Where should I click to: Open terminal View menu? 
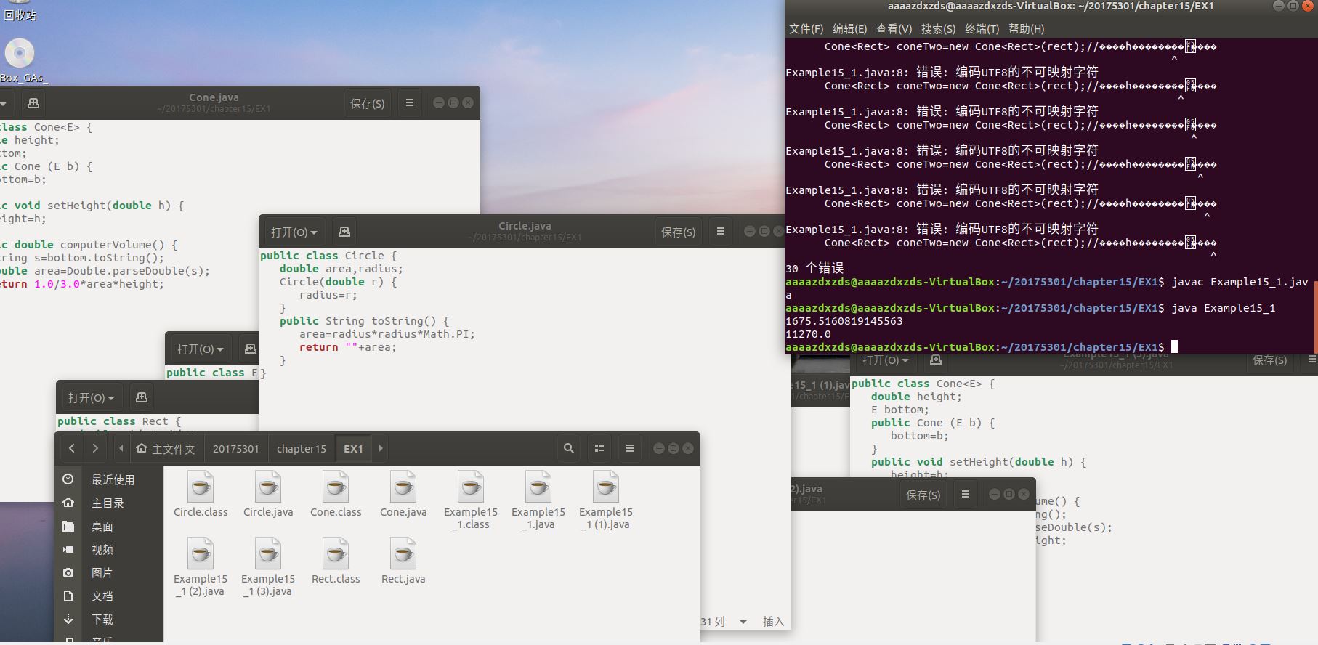[x=894, y=28]
